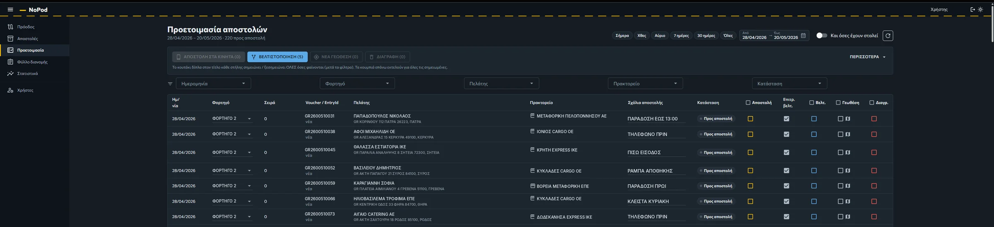
Task: Open Χρήστες in the sidebar
Action: coord(35,90)
